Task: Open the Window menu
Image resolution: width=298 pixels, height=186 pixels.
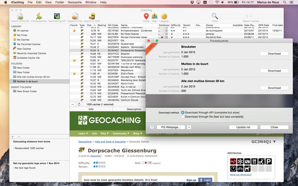Action: [x=91, y=2]
